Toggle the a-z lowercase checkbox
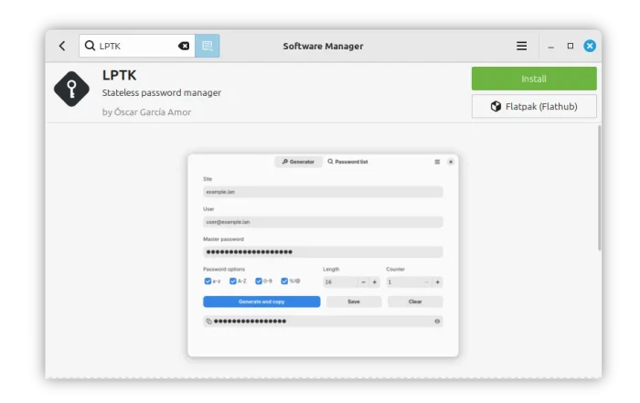The height and width of the screenshot is (403, 640). coord(208,281)
